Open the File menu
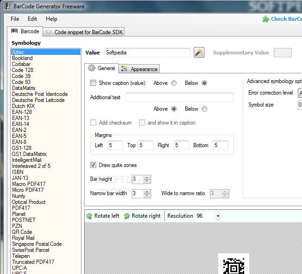 pyautogui.click(x=15, y=19)
